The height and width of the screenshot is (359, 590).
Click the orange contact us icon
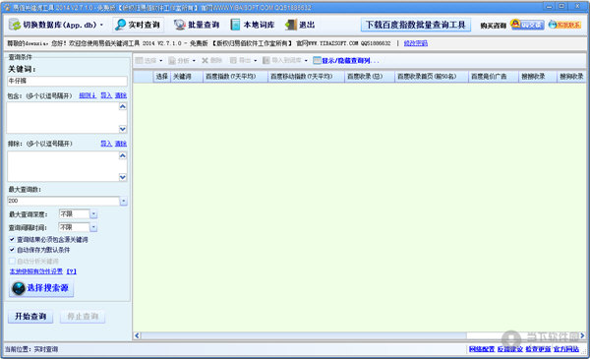click(x=564, y=25)
